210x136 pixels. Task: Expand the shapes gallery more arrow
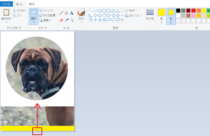pyautogui.click(x=122, y=20)
